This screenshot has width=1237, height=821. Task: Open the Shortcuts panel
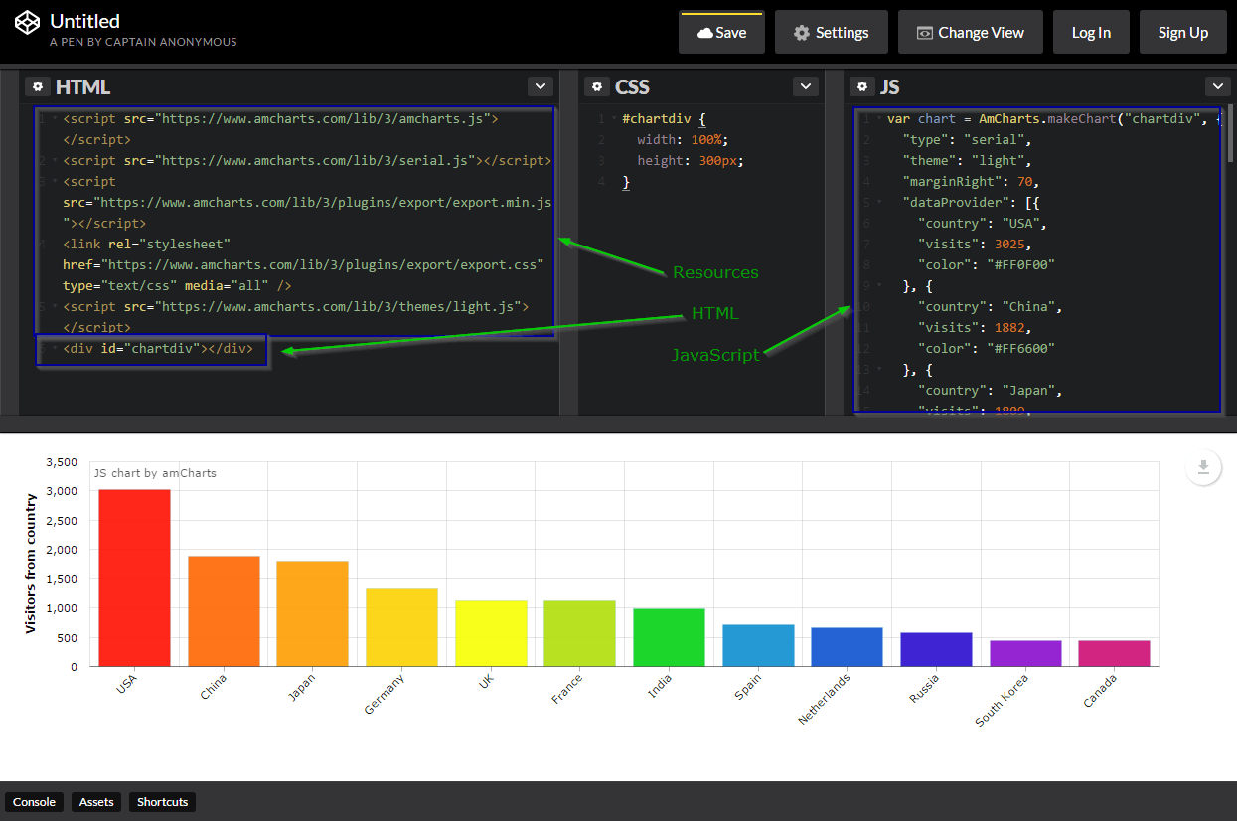[162, 802]
